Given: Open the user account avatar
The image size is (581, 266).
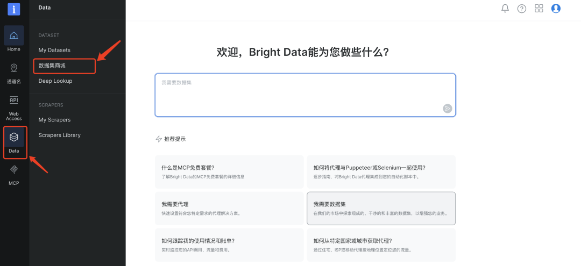Looking at the screenshot, I should click(x=556, y=9).
